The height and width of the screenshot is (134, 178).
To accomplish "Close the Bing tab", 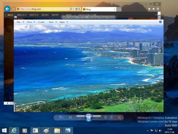I will [115, 9].
